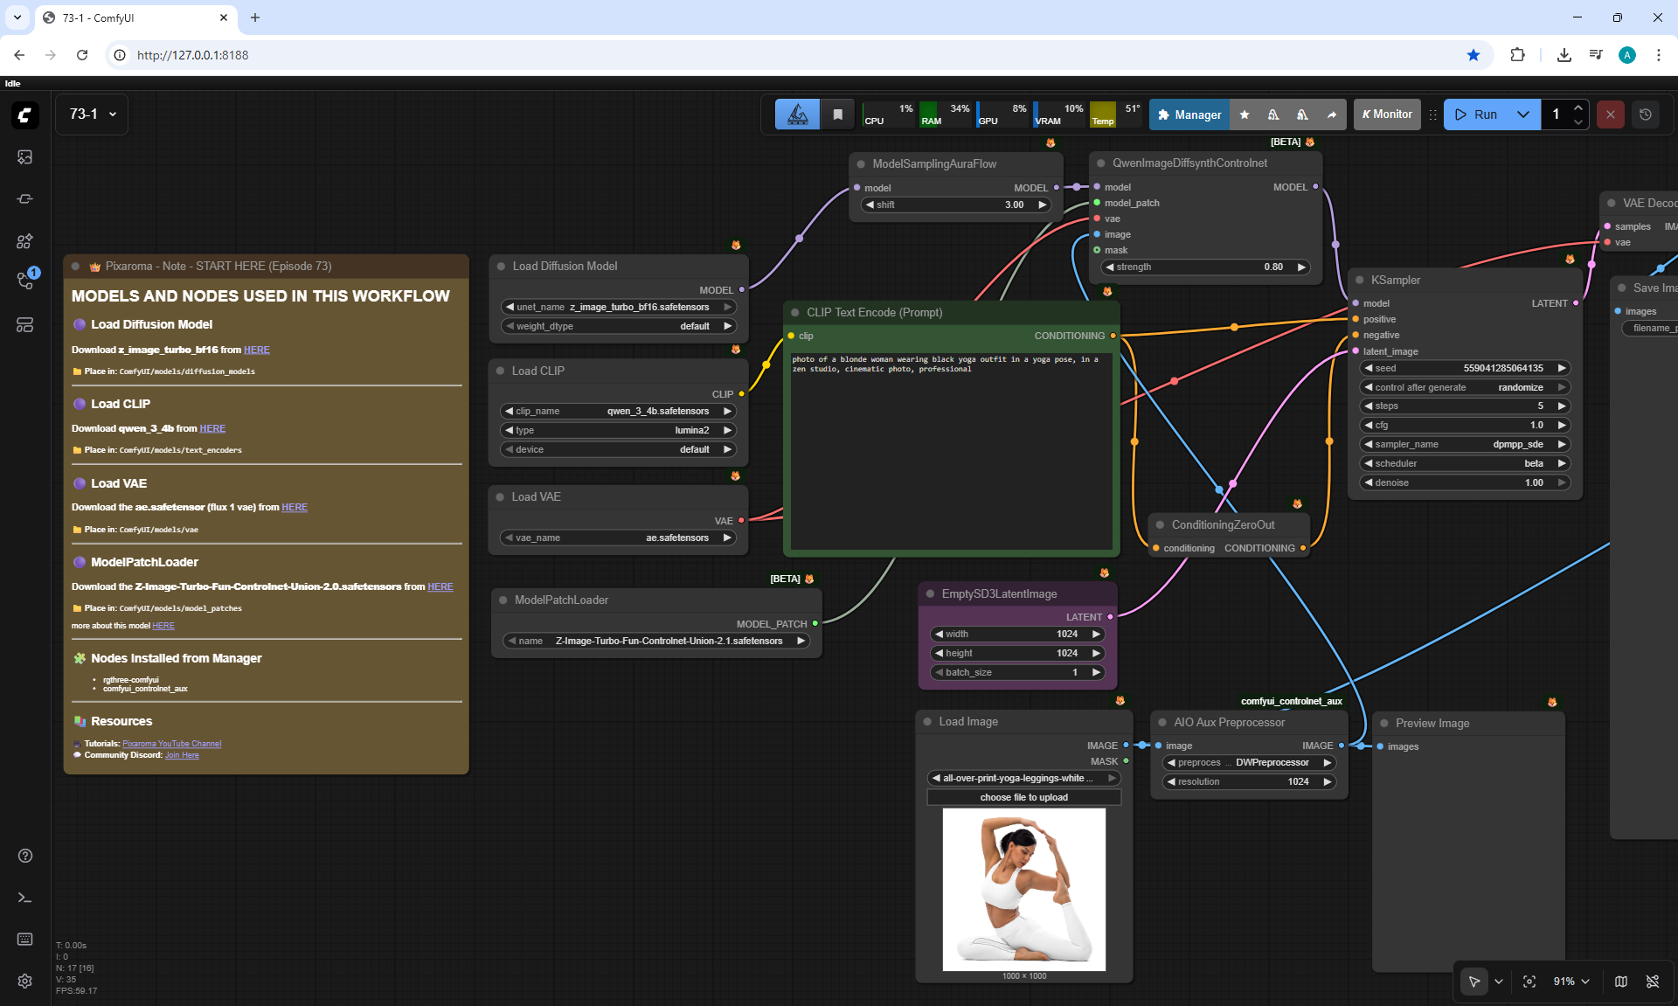Click the queue history clock icon
The height and width of the screenshot is (1006, 1678).
[1645, 114]
